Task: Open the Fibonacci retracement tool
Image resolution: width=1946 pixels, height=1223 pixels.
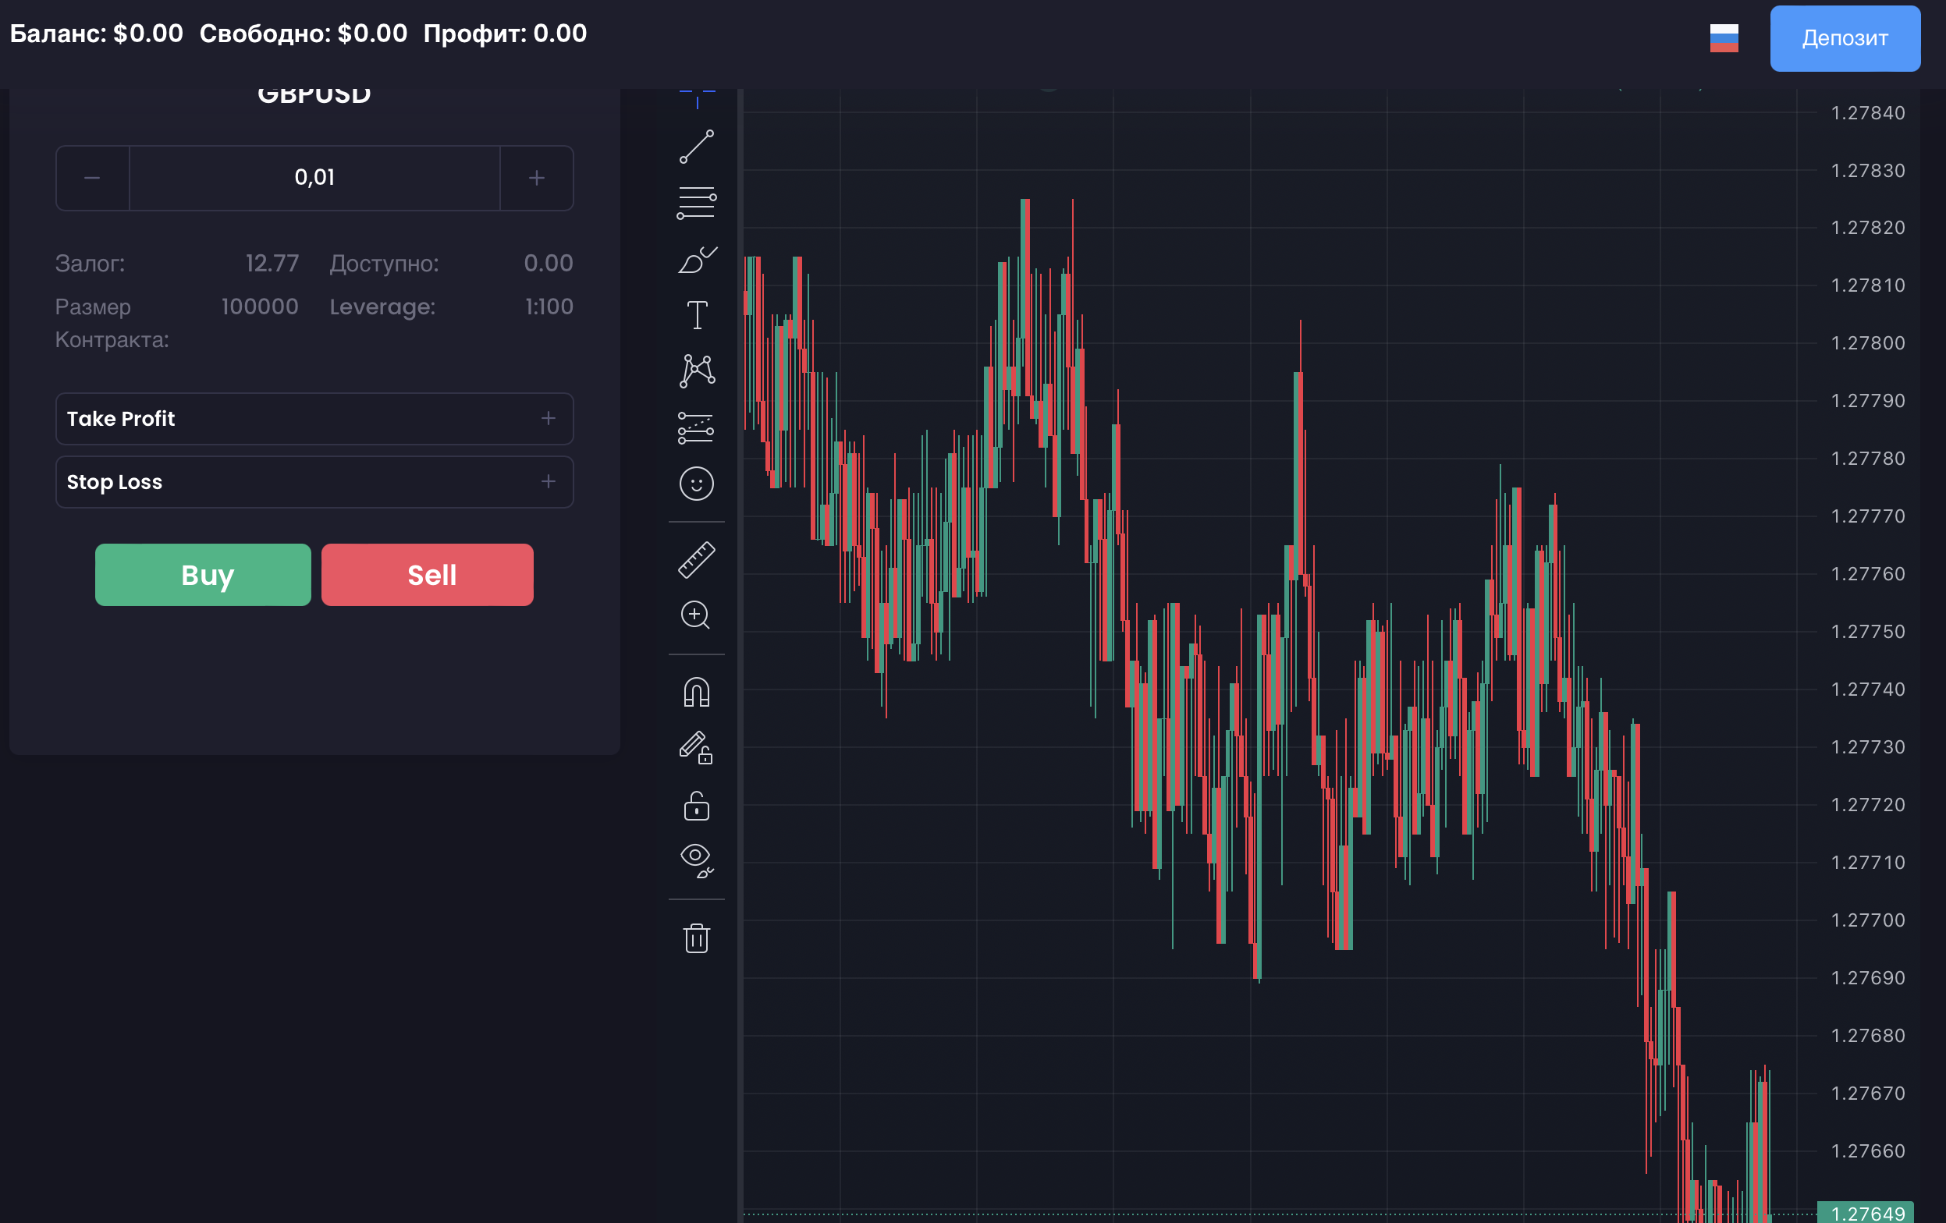Action: pyautogui.click(x=697, y=203)
